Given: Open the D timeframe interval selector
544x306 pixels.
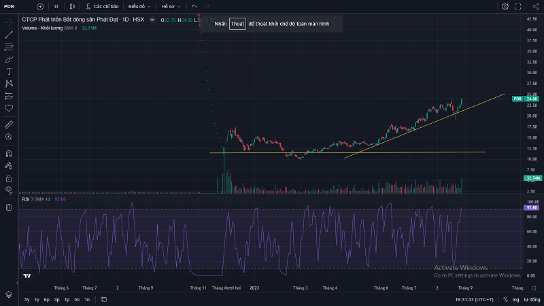Looking at the screenshot, I should (56, 6).
